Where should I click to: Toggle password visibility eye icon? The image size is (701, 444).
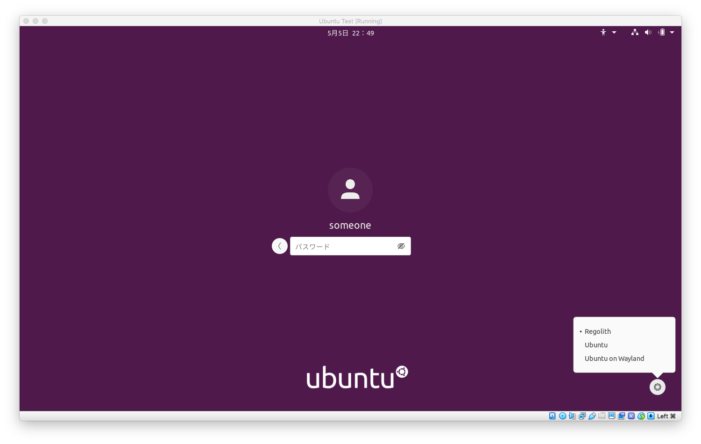pos(401,246)
